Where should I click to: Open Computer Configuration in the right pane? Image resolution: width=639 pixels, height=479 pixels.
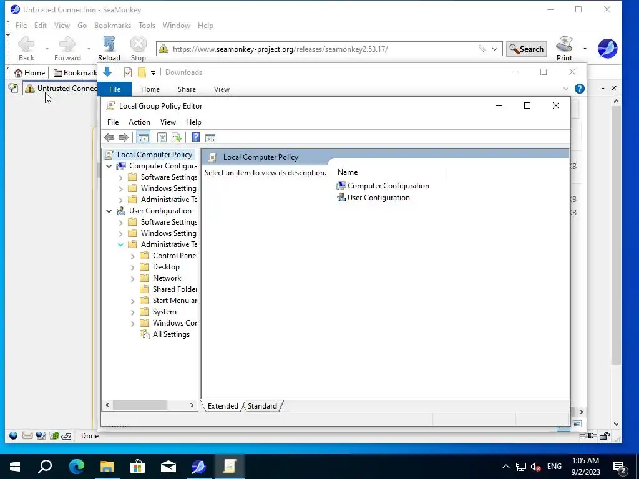[x=383, y=186]
